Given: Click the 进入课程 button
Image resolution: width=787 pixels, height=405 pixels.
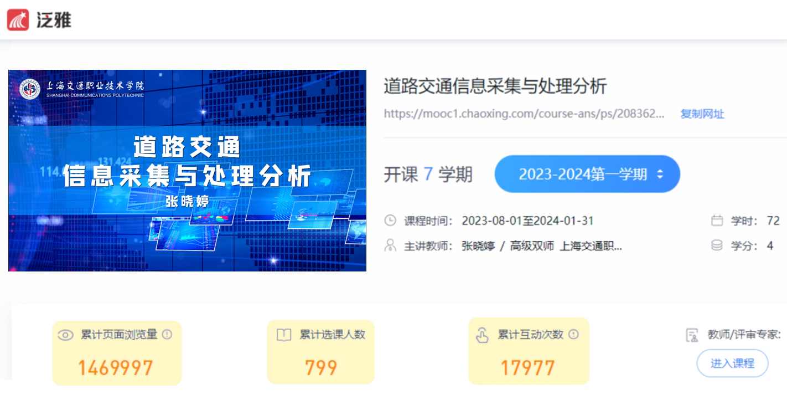Looking at the screenshot, I should click(732, 363).
